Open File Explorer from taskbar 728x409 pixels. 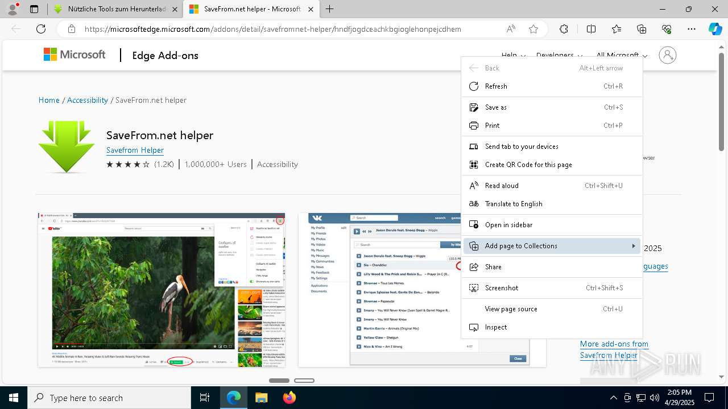(x=261, y=398)
